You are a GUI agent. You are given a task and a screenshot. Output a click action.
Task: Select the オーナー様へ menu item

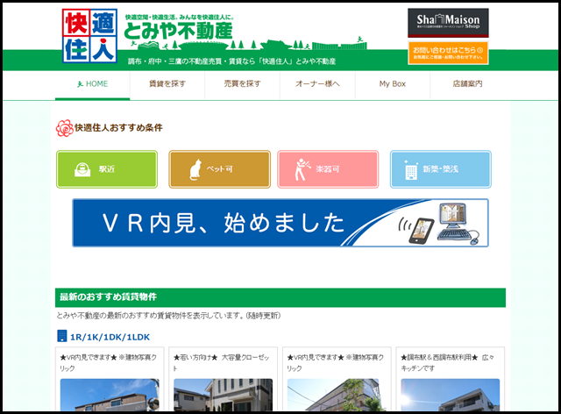(x=317, y=84)
